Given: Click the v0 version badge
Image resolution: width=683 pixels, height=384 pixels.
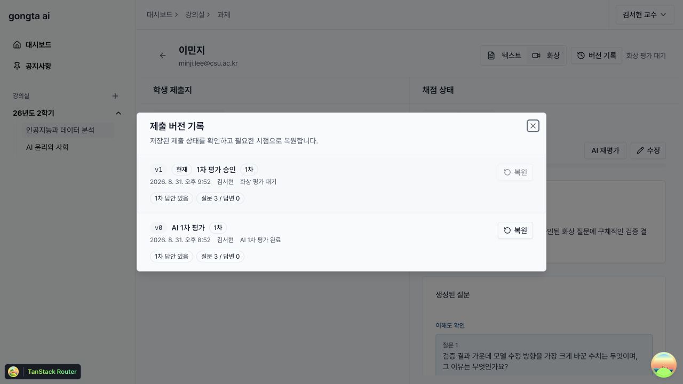Looking at the screenshot, I should tap(158, 228).
